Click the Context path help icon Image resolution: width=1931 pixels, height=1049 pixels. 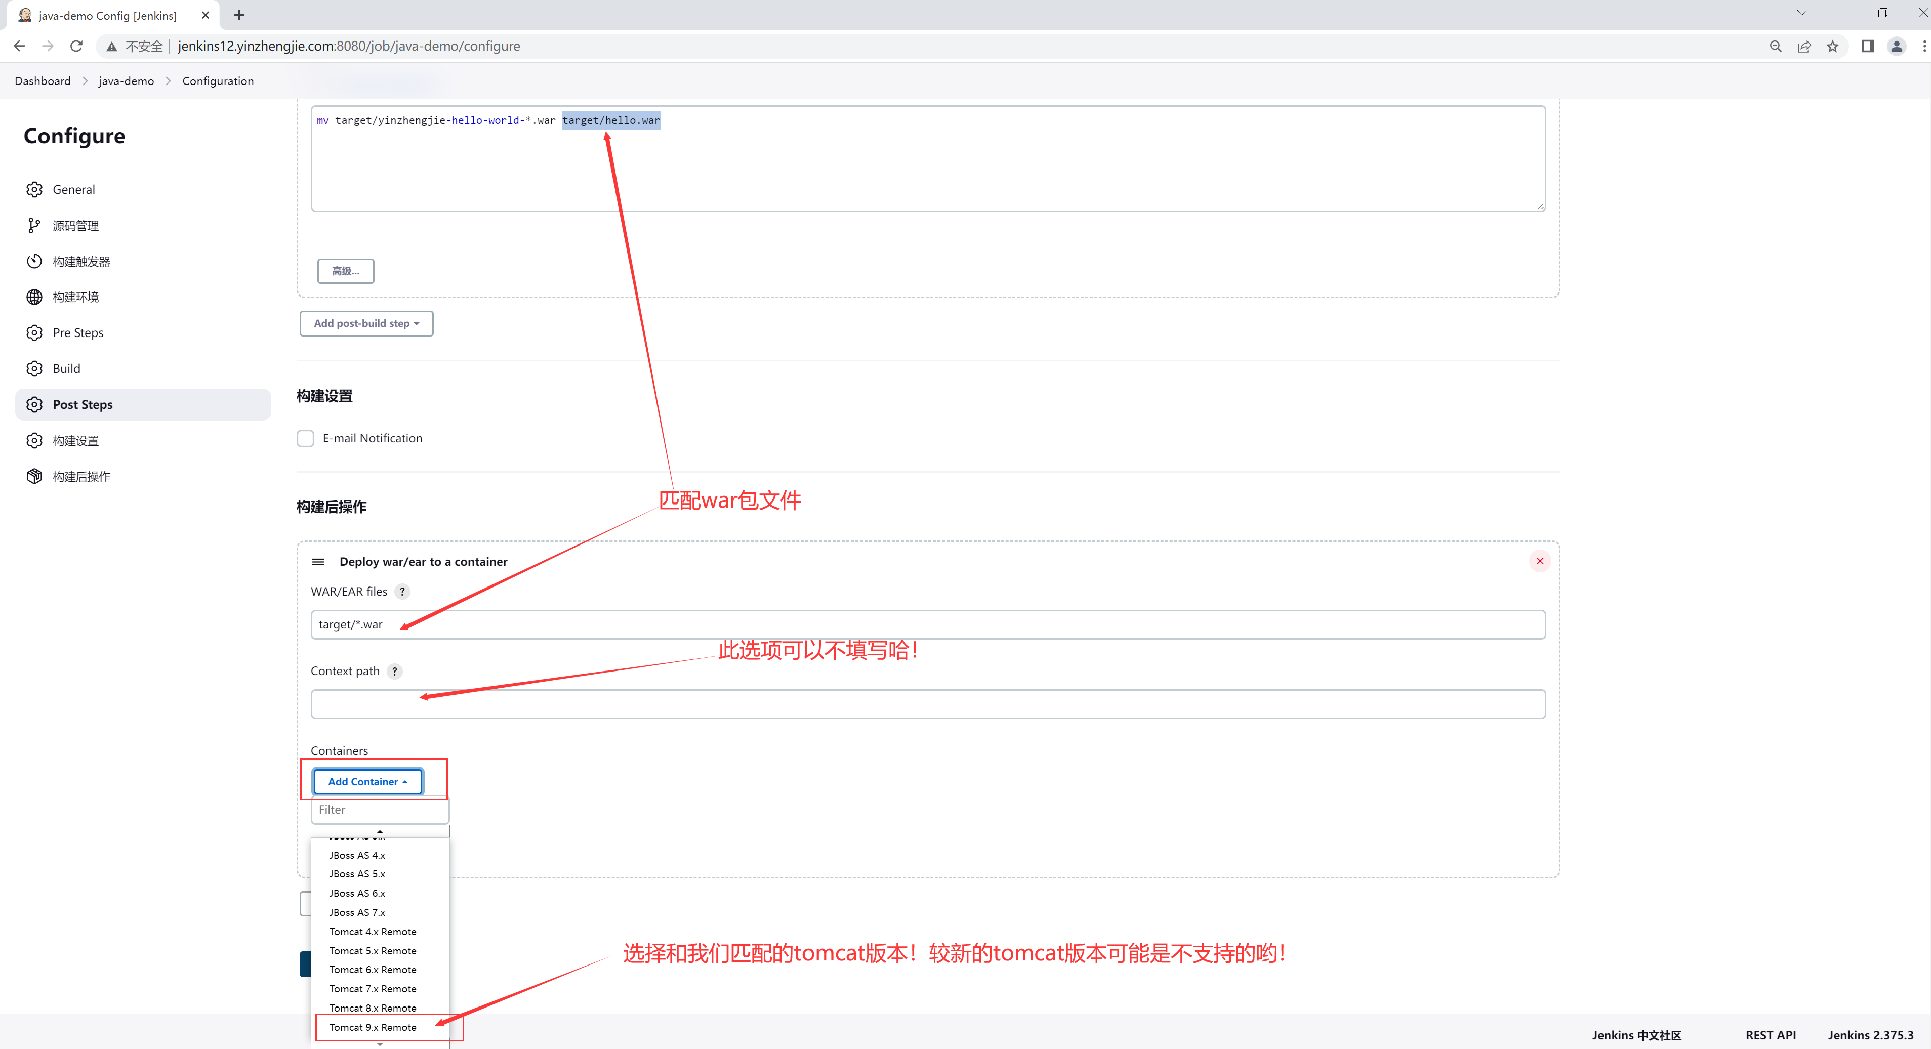coord(395,672)
